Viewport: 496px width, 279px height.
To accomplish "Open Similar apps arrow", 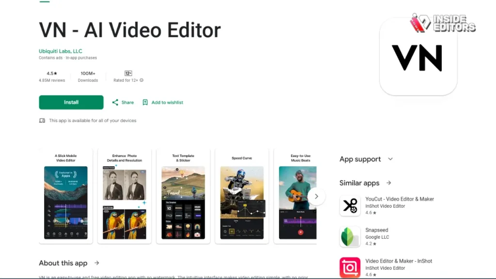I will click(x=388, y=183).
